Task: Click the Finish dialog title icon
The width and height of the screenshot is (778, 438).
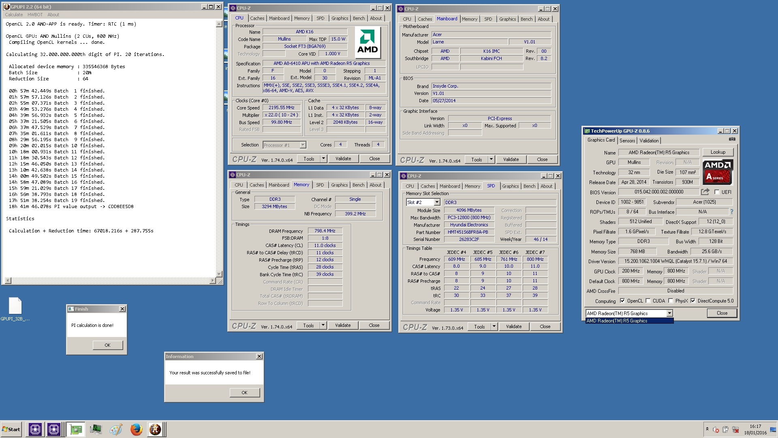Action: pos(71,309)
